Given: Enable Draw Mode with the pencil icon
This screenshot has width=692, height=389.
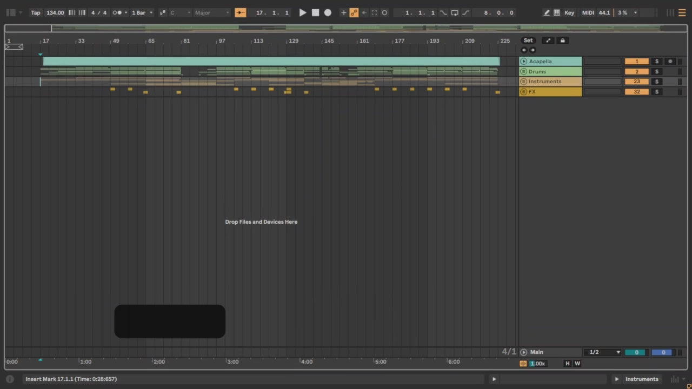Looking at the screenshot, I should pos(547,12).
